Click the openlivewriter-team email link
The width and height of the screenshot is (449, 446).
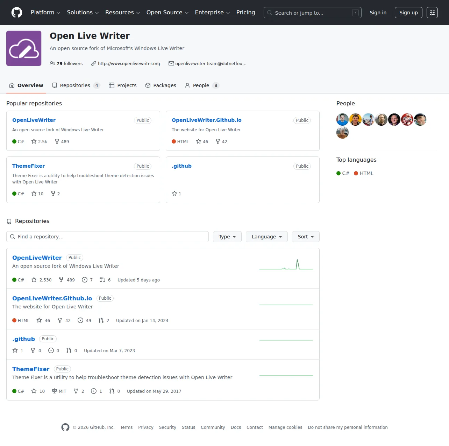coord(211,64)
